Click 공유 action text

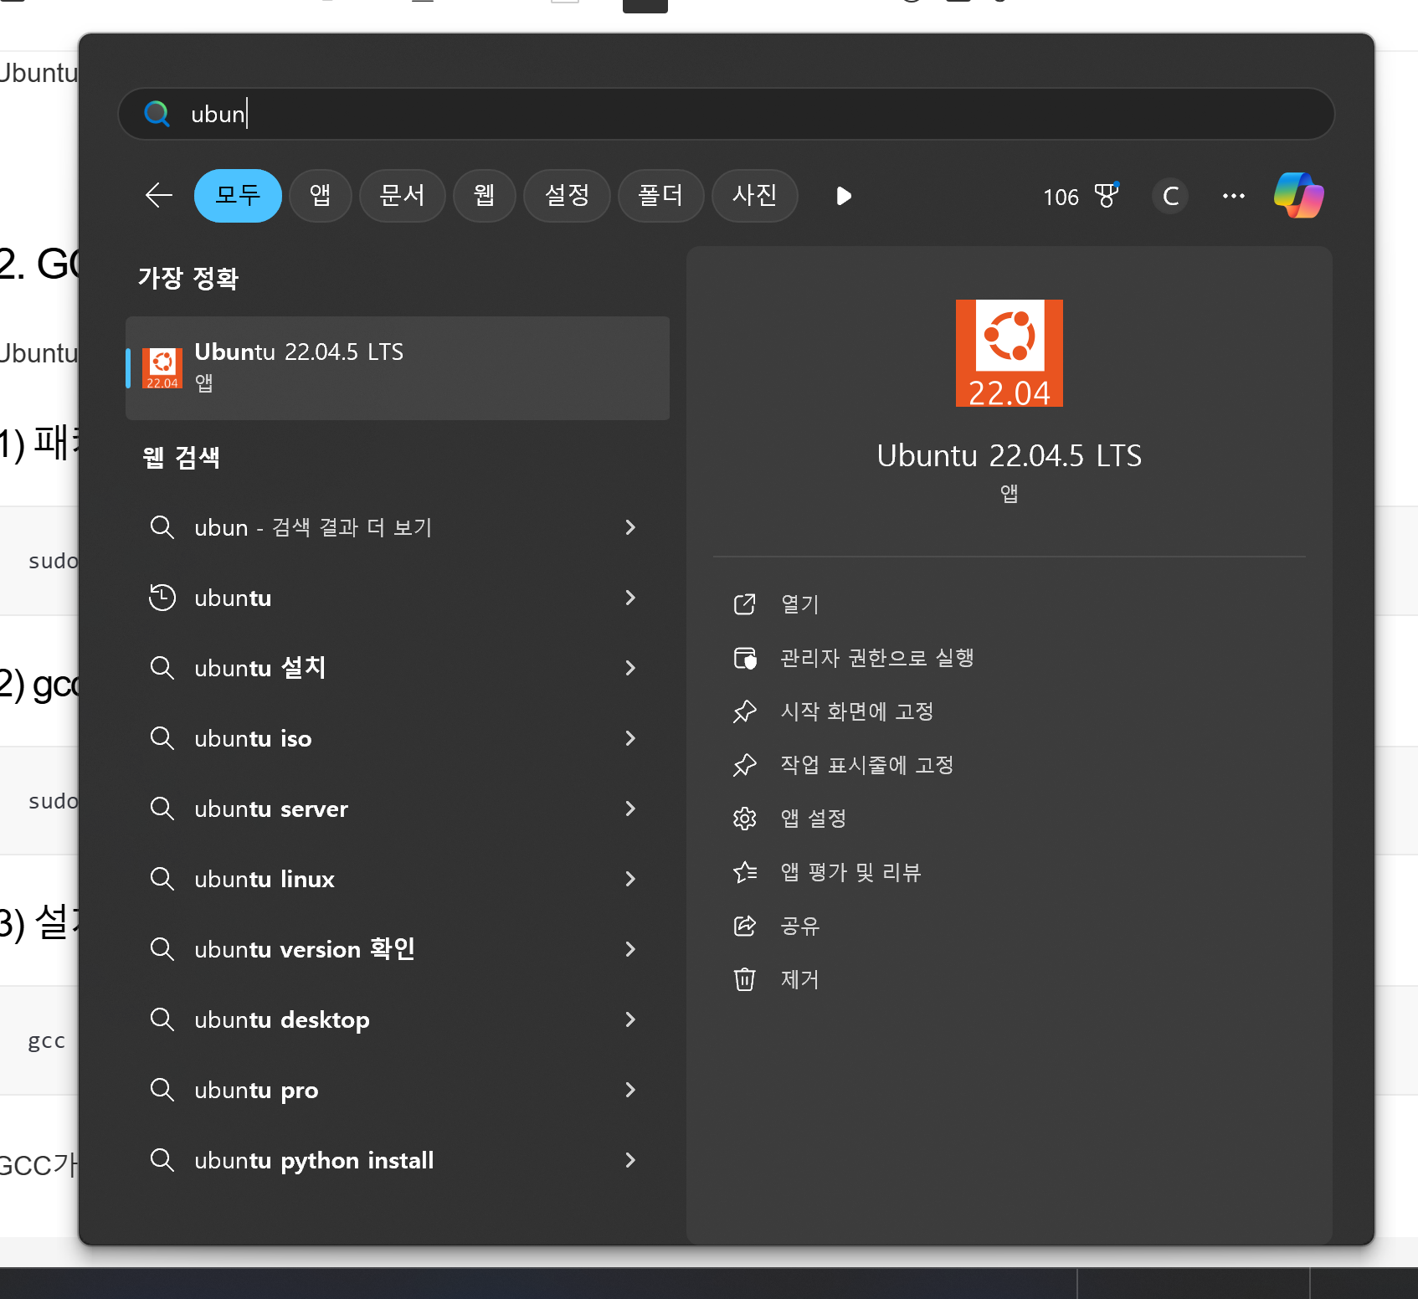point(799,926)
